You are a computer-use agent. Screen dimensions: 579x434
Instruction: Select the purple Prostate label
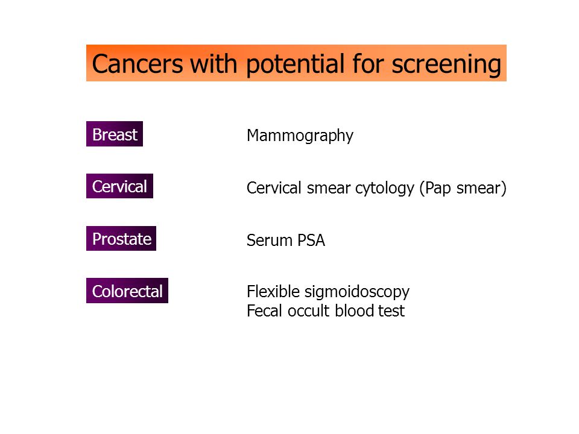pyautogui.click(x=121, y=239)
